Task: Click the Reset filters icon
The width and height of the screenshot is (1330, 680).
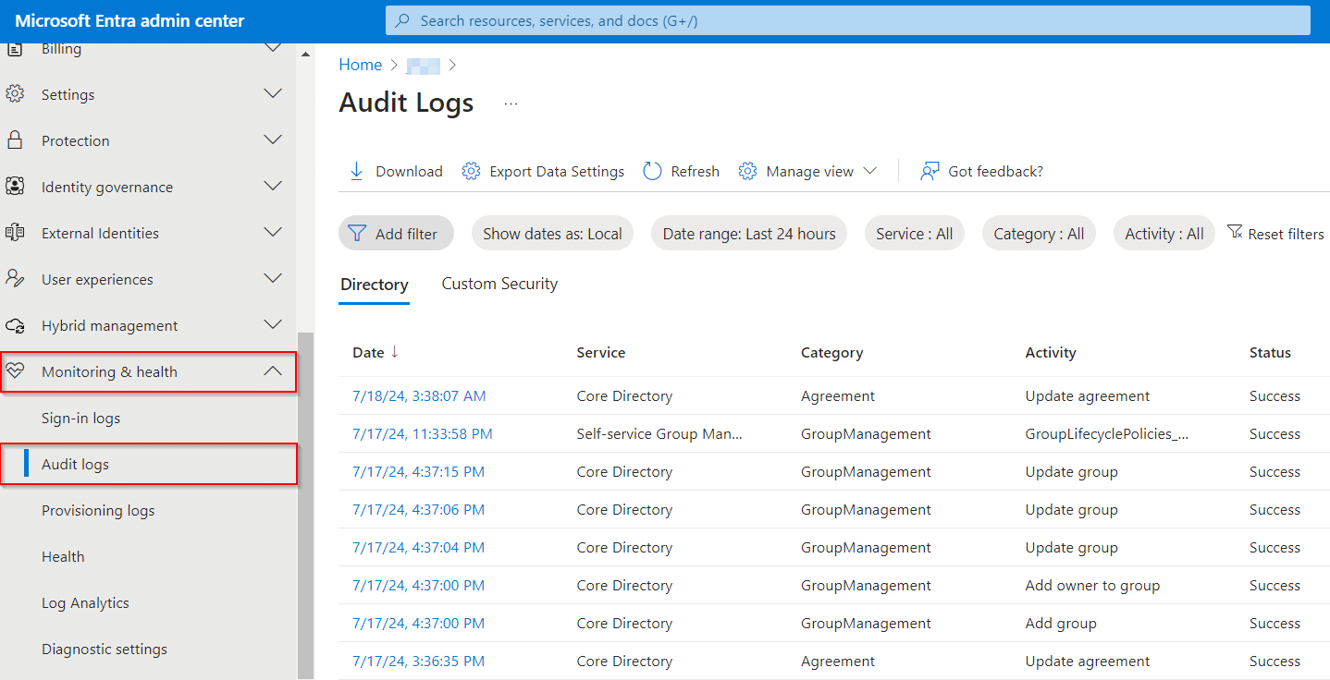Action: click(x=1235, y=233)
